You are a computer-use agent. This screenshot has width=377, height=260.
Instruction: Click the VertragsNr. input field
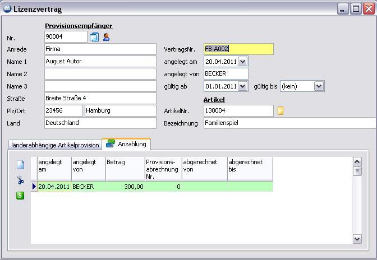[x=238, y=49]
